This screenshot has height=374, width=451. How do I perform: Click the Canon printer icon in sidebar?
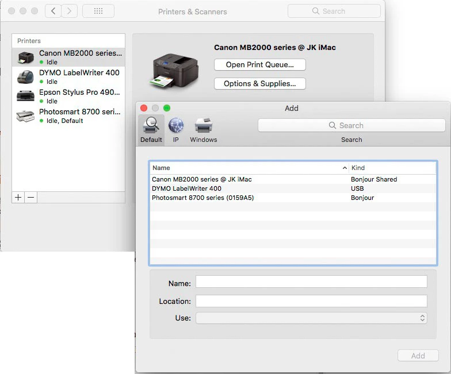25,57
